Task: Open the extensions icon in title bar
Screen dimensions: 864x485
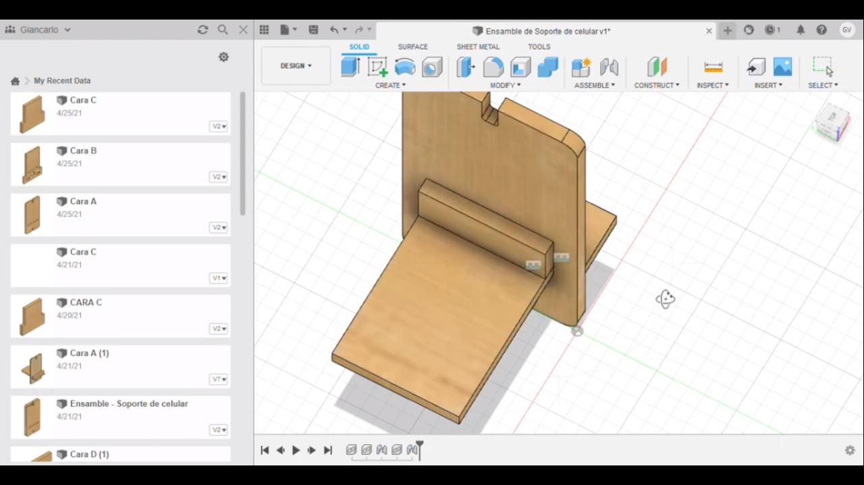Action: click(749, 30)
